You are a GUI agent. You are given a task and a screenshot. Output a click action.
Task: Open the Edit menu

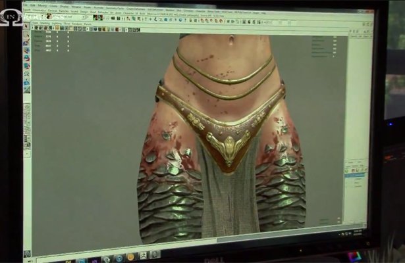pyautogui.click(x=33, y=5)
